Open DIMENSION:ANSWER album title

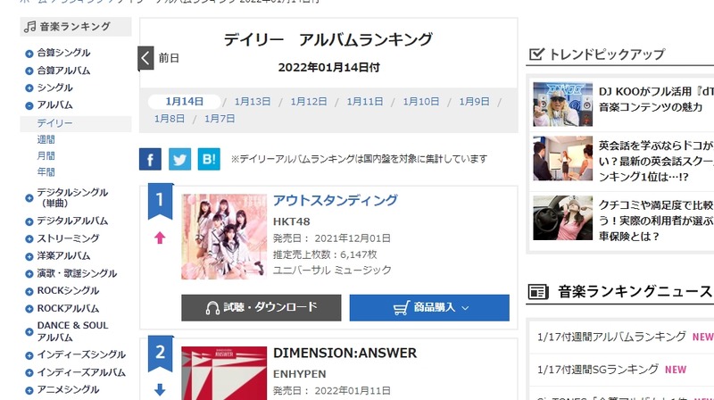click(x=345, y=353)
